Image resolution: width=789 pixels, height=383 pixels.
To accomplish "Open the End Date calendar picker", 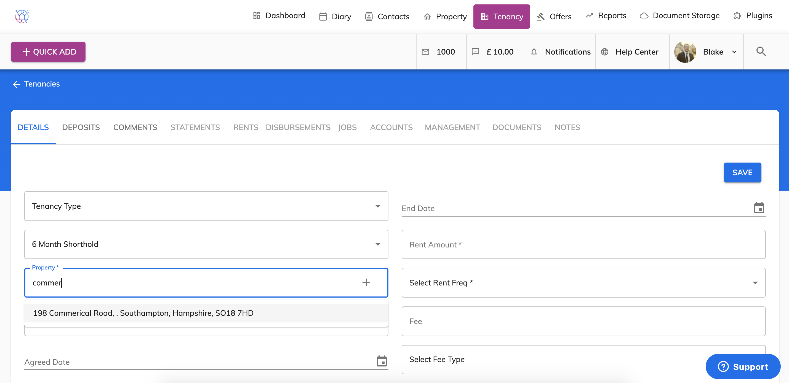I will [759, 208].
